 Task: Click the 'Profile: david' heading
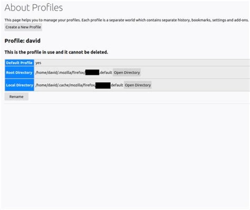coord(23,41)
